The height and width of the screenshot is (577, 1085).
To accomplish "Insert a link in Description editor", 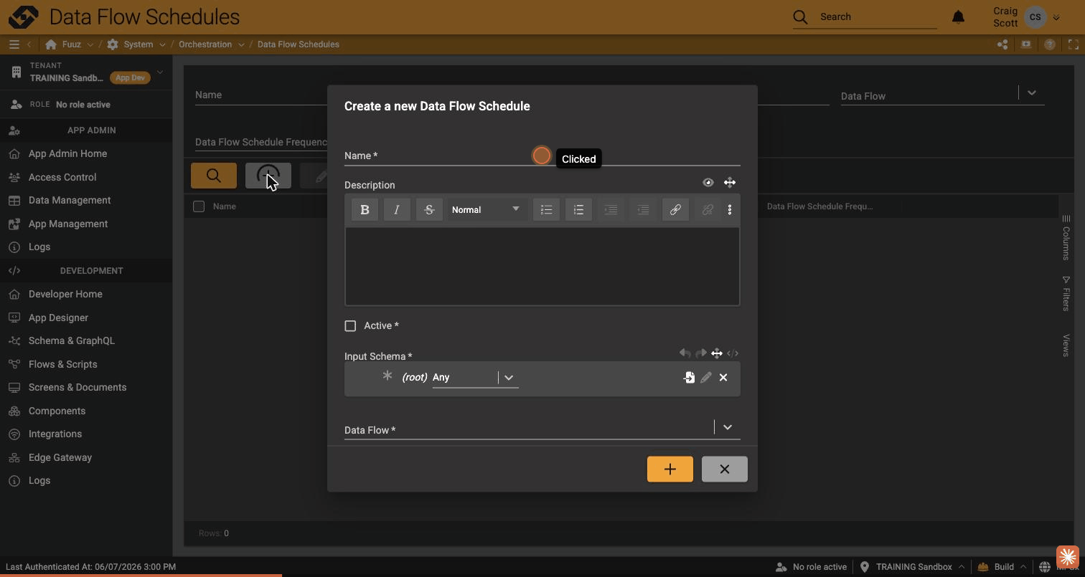I will (x=675, y=210).
